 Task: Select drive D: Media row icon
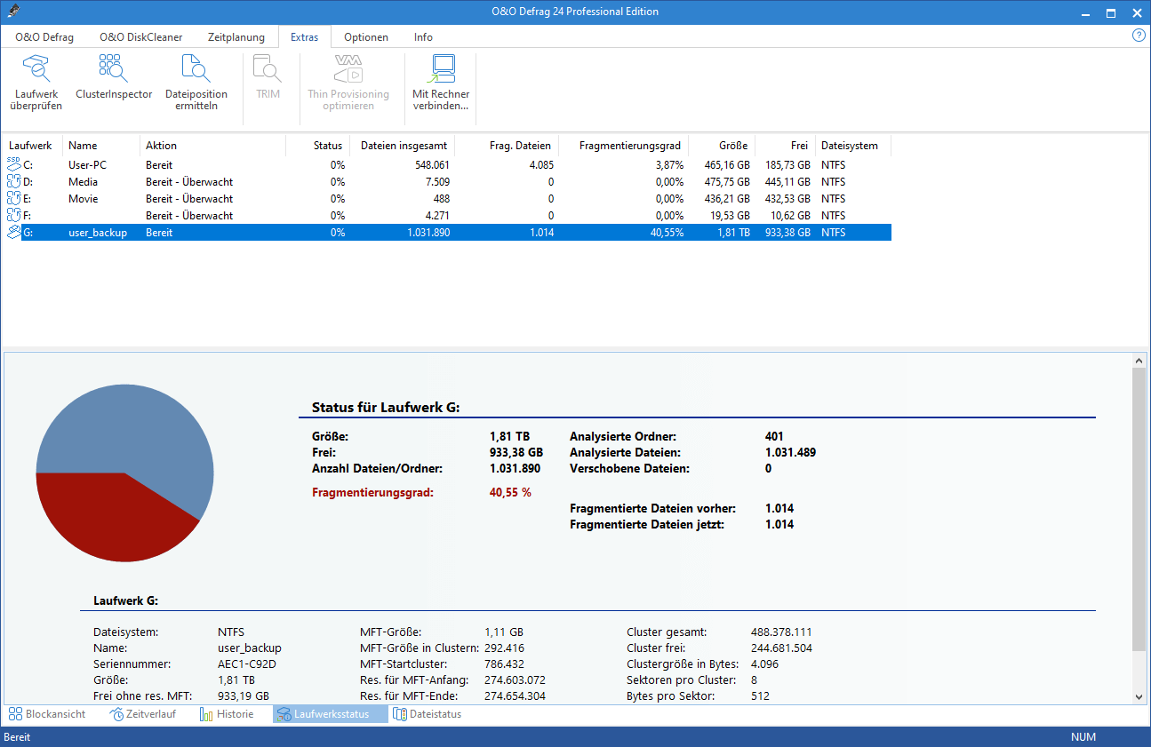pos(13,182)
